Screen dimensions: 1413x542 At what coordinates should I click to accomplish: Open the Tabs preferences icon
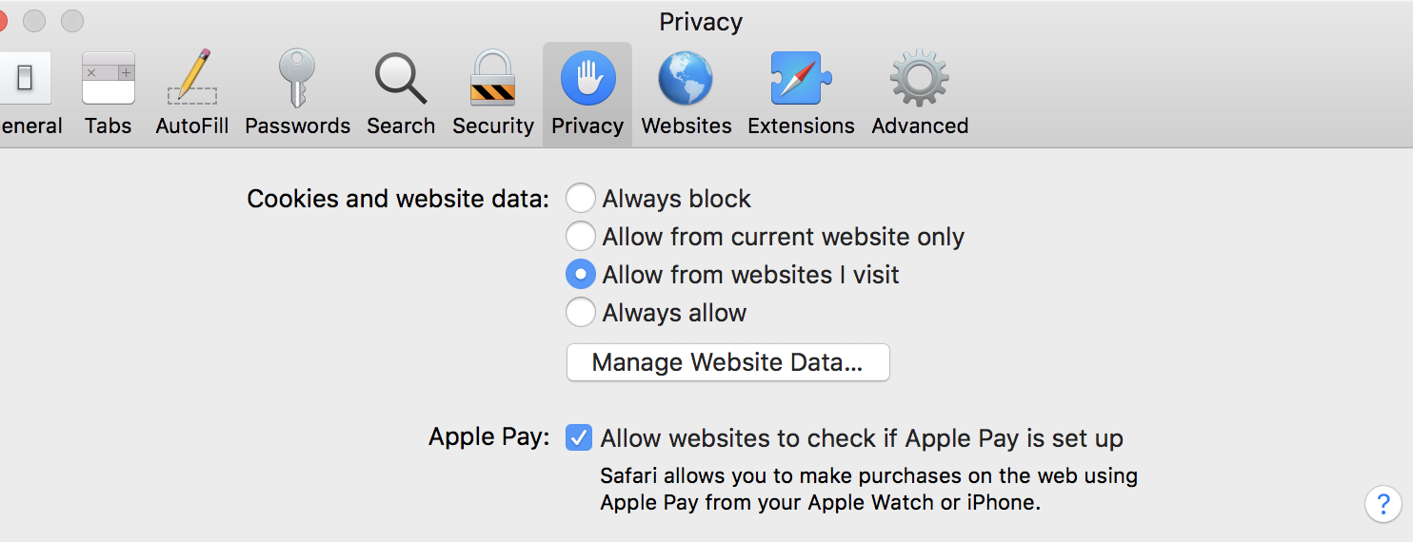108,78
